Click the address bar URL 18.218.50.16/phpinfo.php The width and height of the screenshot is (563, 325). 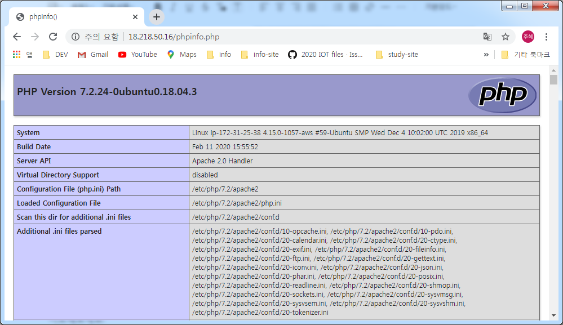coord(174,37)
